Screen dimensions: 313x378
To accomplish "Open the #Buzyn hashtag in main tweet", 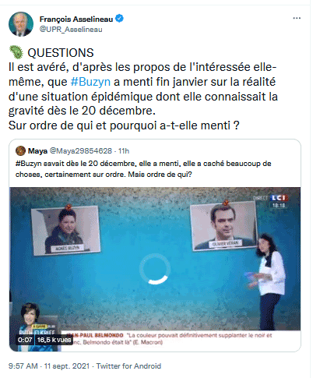I will pos(90,82).
